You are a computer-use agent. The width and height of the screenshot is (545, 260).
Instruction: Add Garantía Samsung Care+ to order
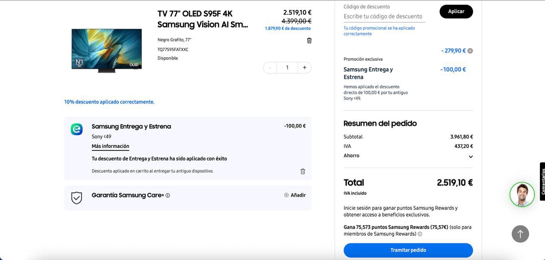(x=295, y=195)
